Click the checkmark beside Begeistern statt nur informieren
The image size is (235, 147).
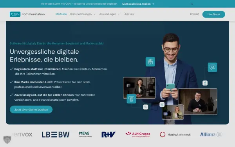[x=11, y=69]
